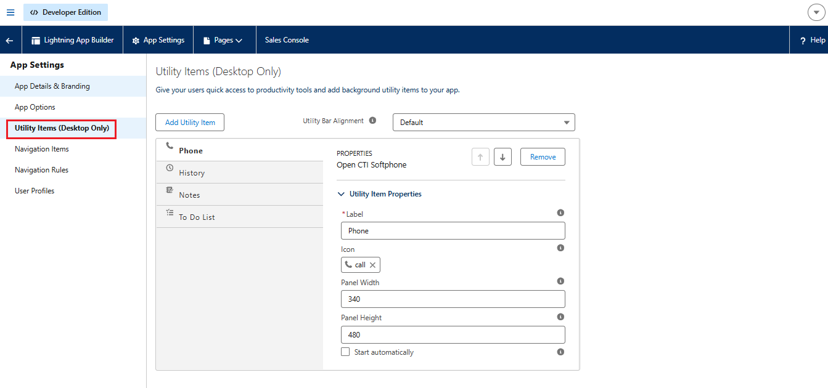The width and height of the screenshot is (828, 388).
Task: Click the Developer Edition badge
Action: pyautogui.click(x=65, y=12)
